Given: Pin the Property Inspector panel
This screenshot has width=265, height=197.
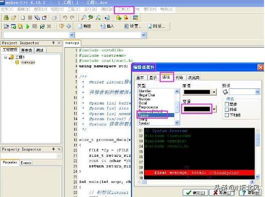Looking at the screenshot, I should (53, 149).
